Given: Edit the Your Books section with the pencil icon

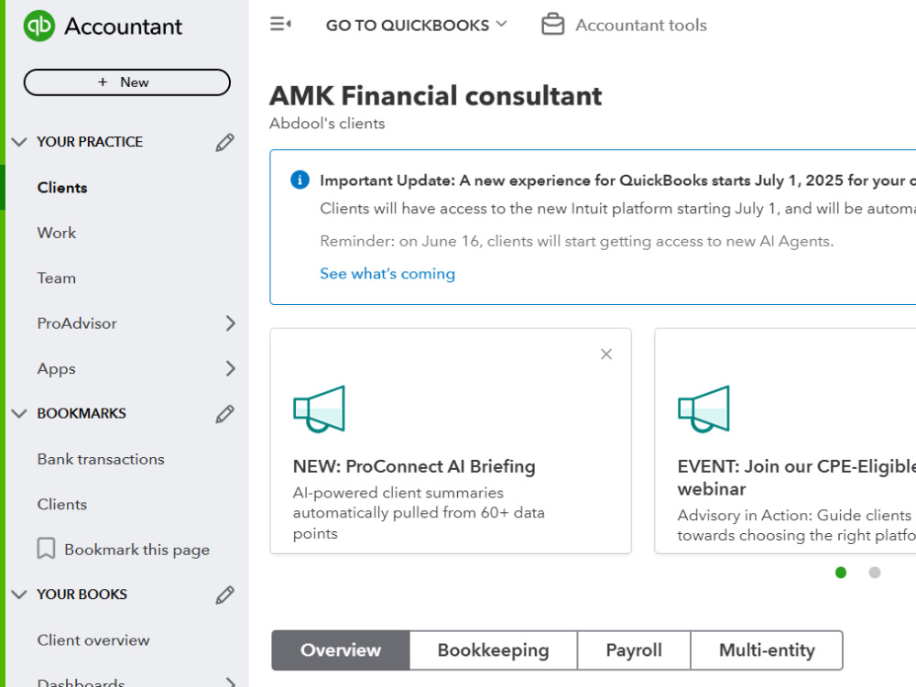Looking at the screenshot, I should tap(225, 594).
